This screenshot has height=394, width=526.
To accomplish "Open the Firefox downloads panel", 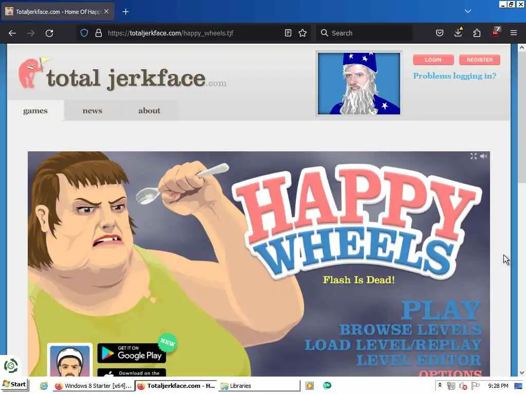I will coord(458,33).
